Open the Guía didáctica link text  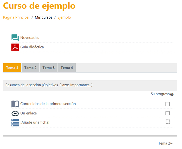click(x=32, y=47)
